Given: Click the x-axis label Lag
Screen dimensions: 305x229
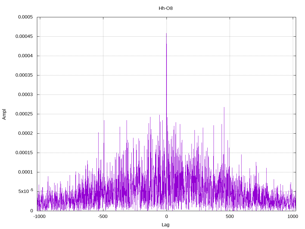Looking at the screenshot, I should 166,225.
